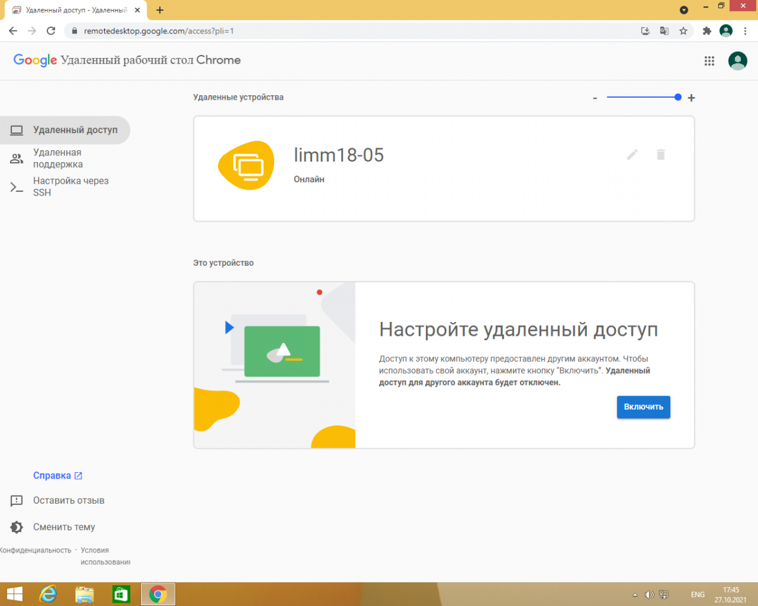Switch the ENG input language indicator

pyautogui.click(x=698, y=595)
